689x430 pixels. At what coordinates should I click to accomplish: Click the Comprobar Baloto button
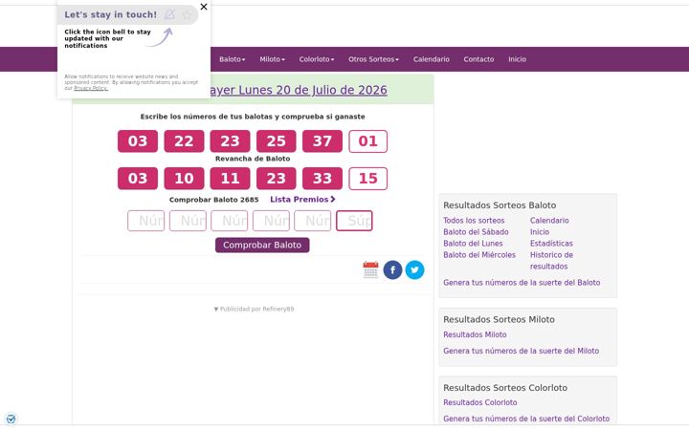pos(262,246)
